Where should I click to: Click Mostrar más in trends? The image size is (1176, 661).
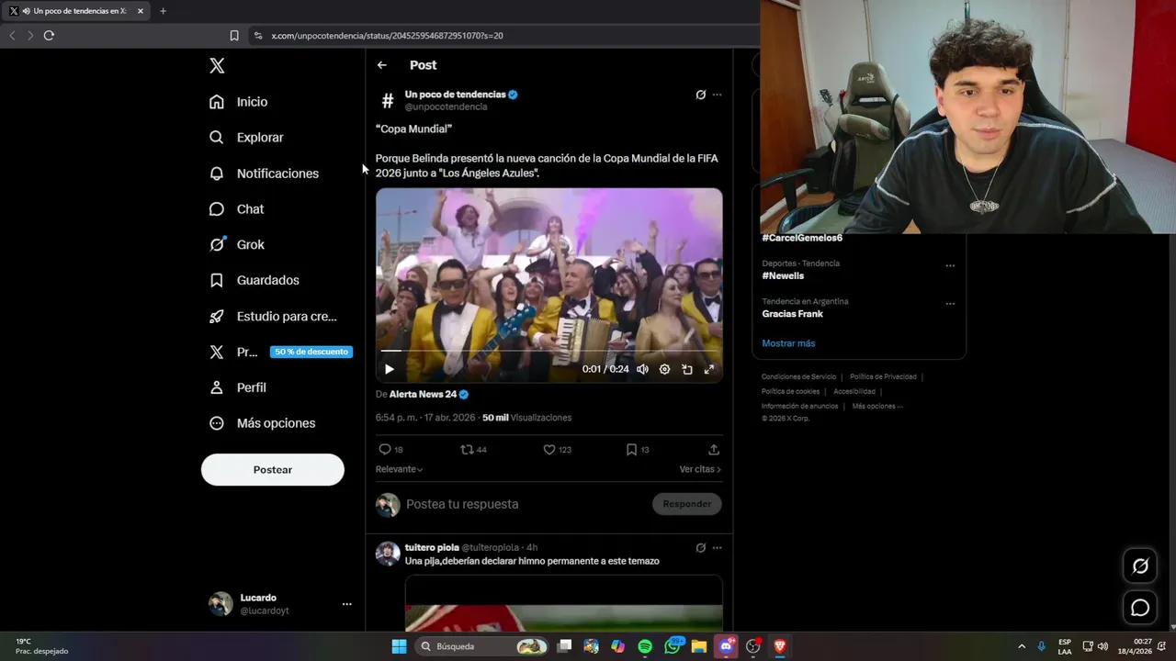tap(788, 343)
